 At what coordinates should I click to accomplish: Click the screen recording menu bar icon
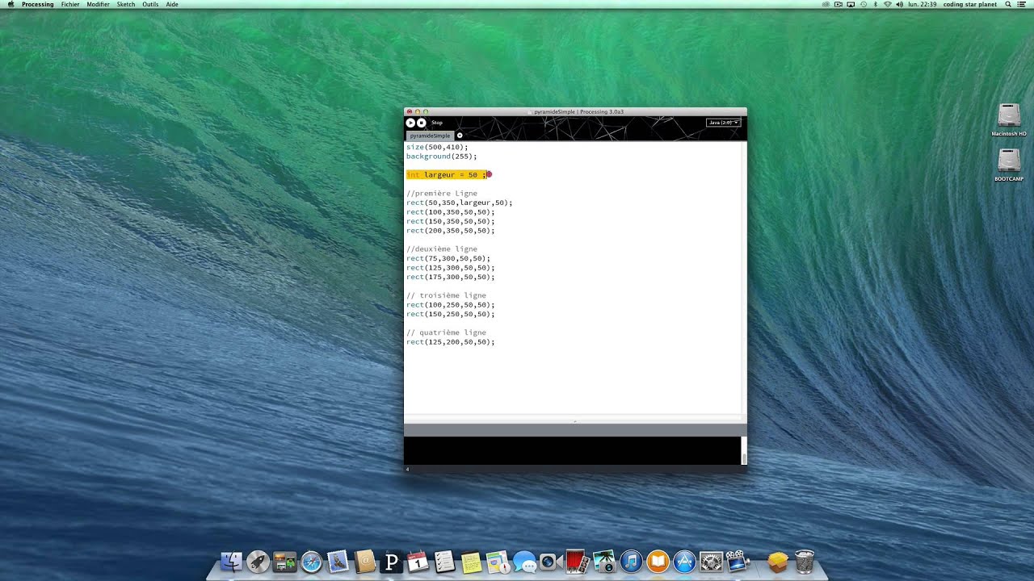(839, 4)
